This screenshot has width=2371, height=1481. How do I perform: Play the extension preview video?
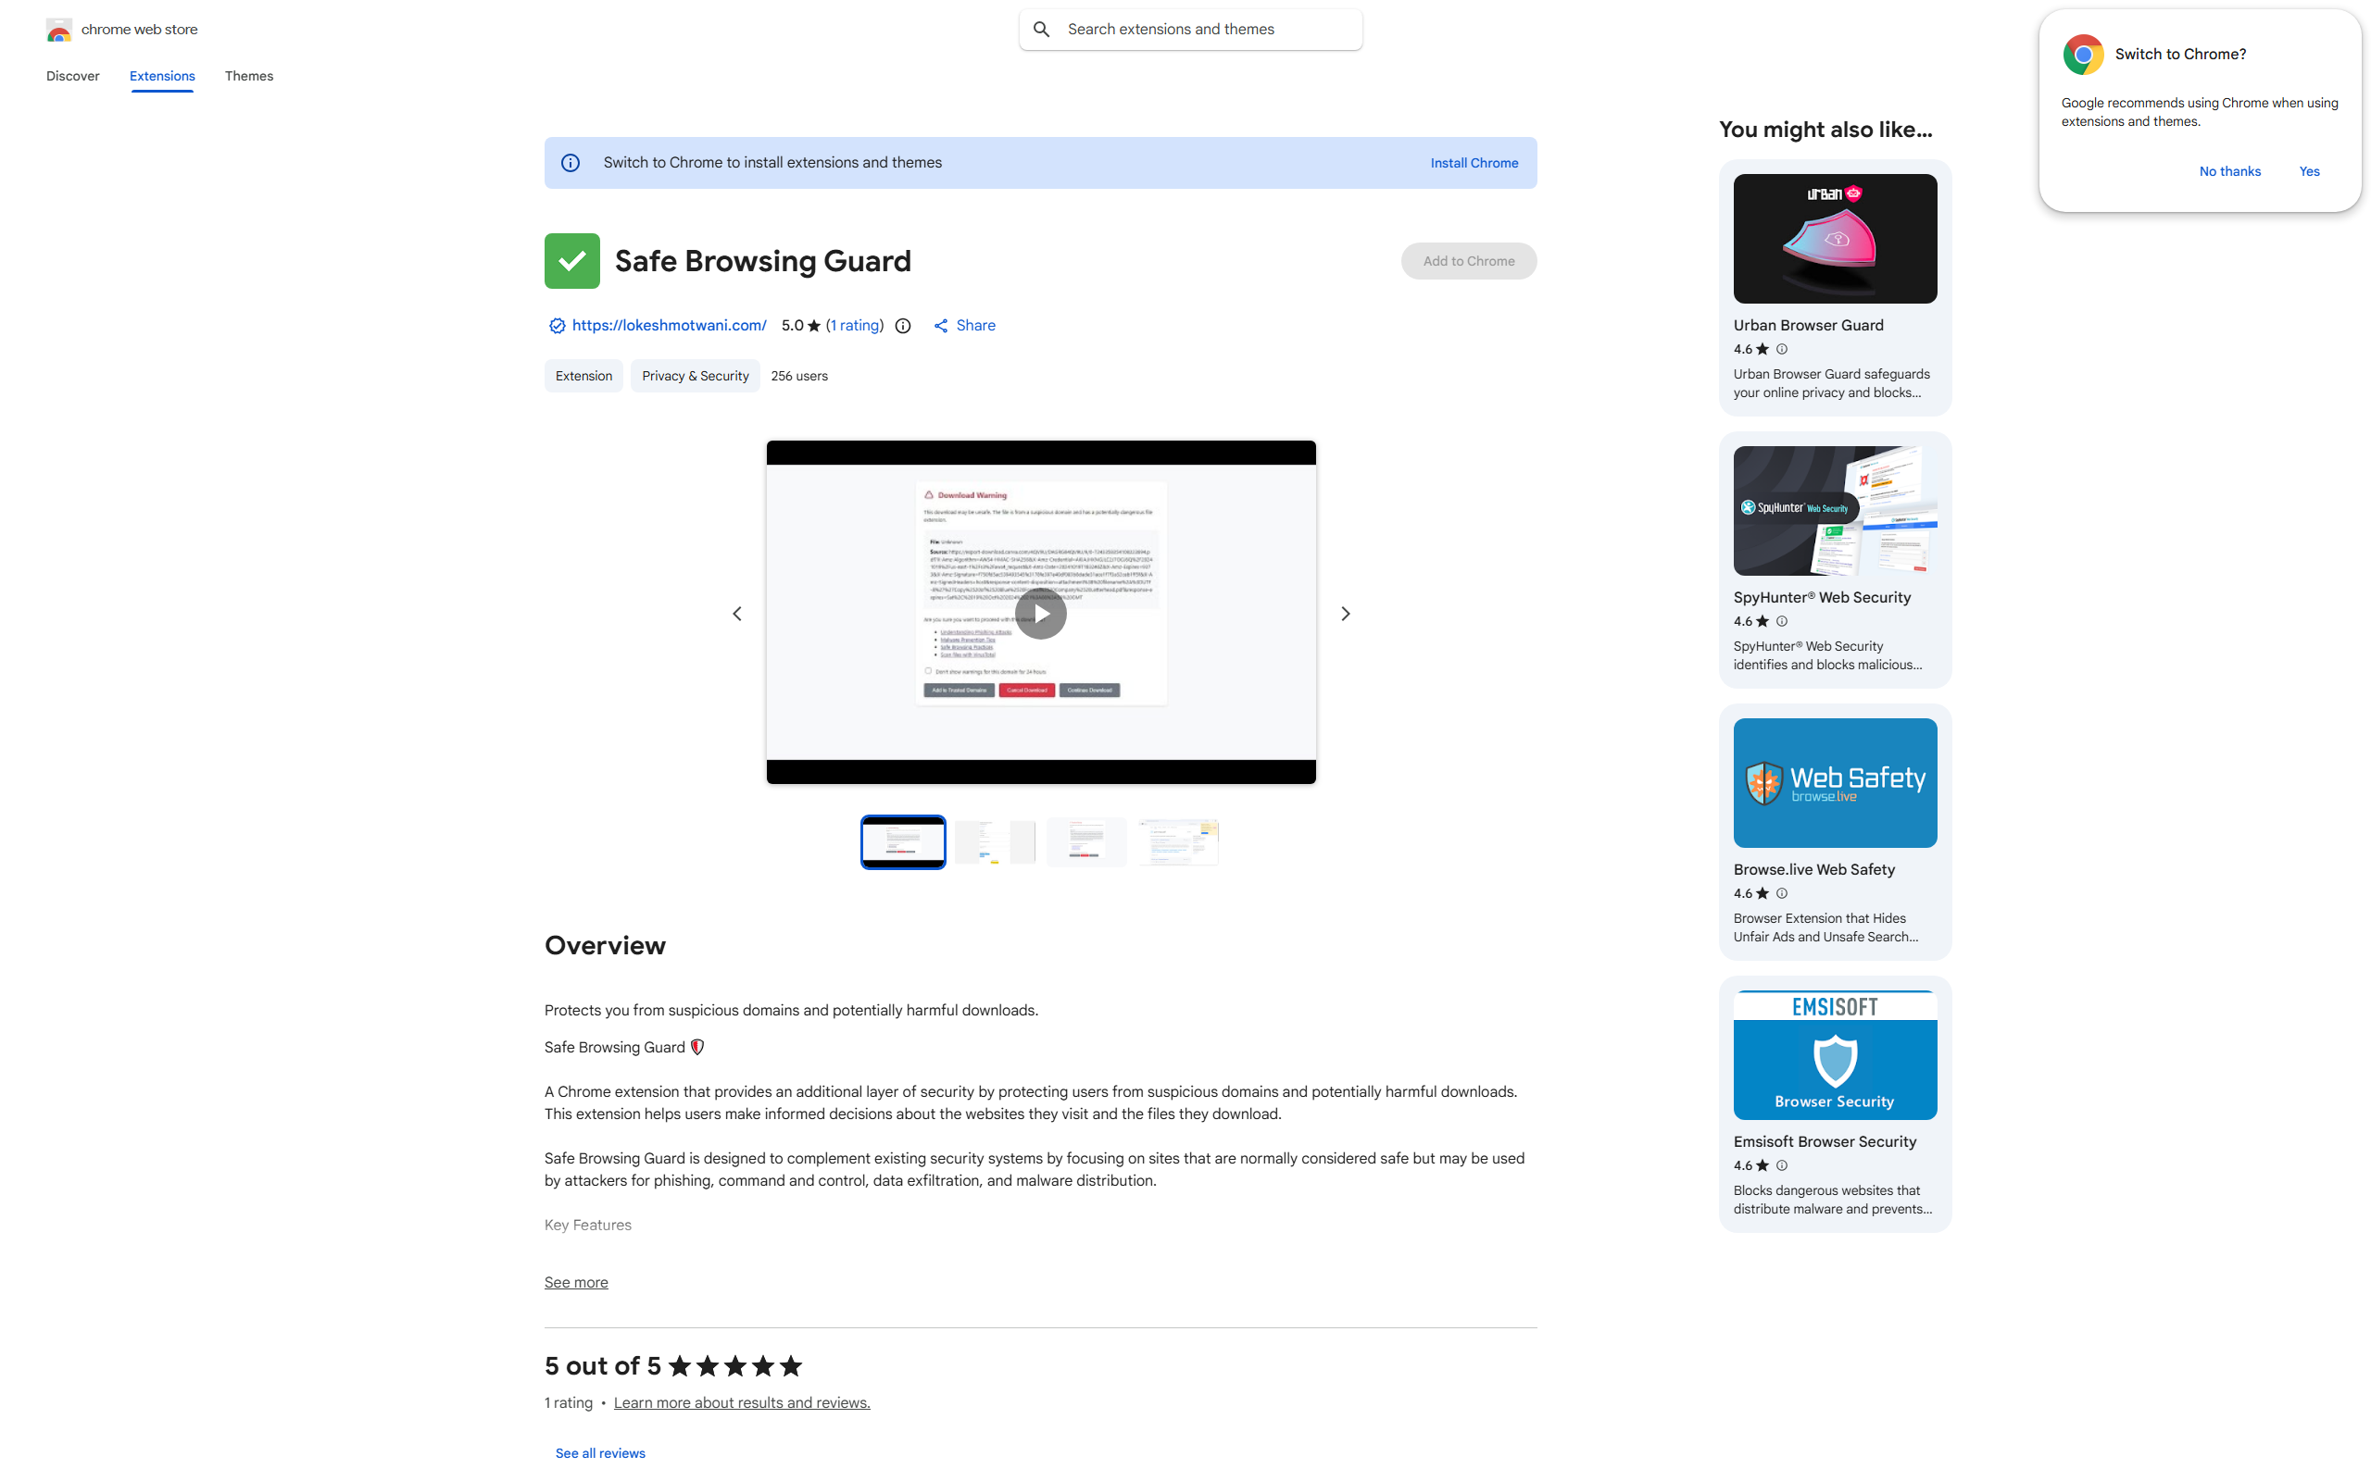click(x=1040, y=613)
